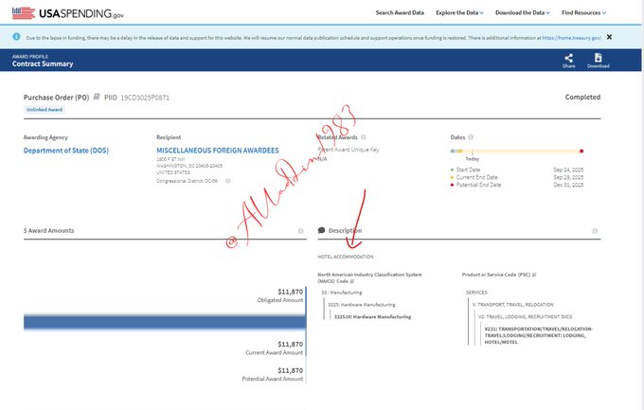
Task: Close the funding lapse notice banner
Action: (x=609, y=37)
